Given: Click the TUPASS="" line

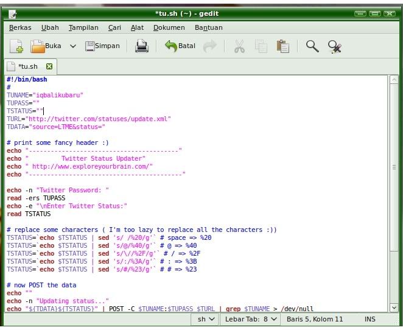Looking at the screenshot, I should (x=23, y=104).
